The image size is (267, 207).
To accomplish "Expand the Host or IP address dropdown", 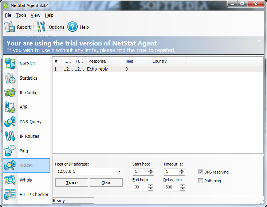I will coord(119,171).
